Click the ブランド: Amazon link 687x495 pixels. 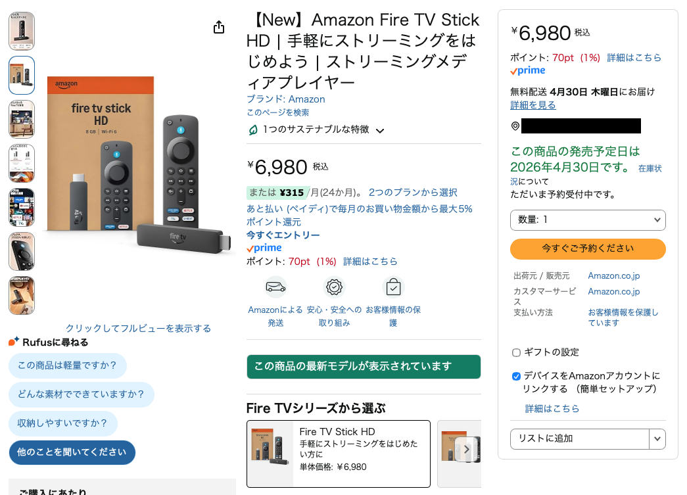[x=286, y=99]
